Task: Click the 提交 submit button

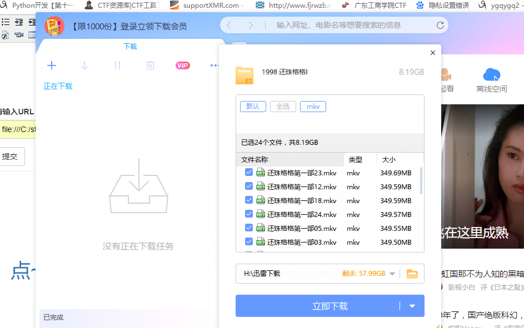Action: coord(10,157)
